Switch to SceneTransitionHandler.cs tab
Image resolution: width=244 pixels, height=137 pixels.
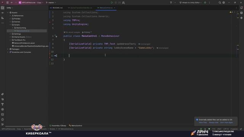pos(80,8)
